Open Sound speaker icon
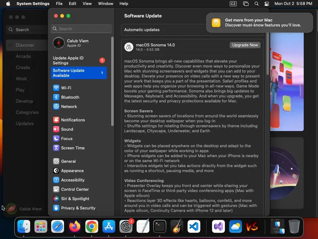Image resolution: width=318 pixels, height=239 pixels. click(x=56, y=129)
